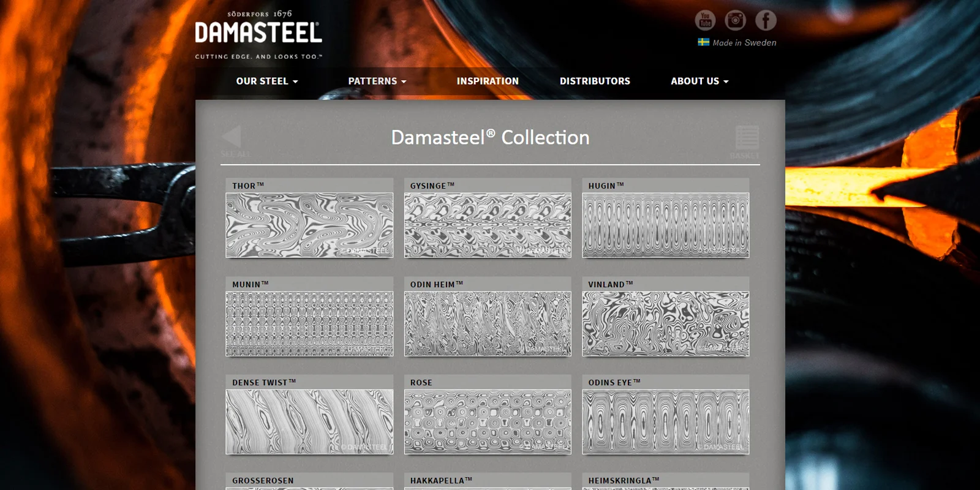
Task: Click the See All back arrow icon
Action: point(233,137)
